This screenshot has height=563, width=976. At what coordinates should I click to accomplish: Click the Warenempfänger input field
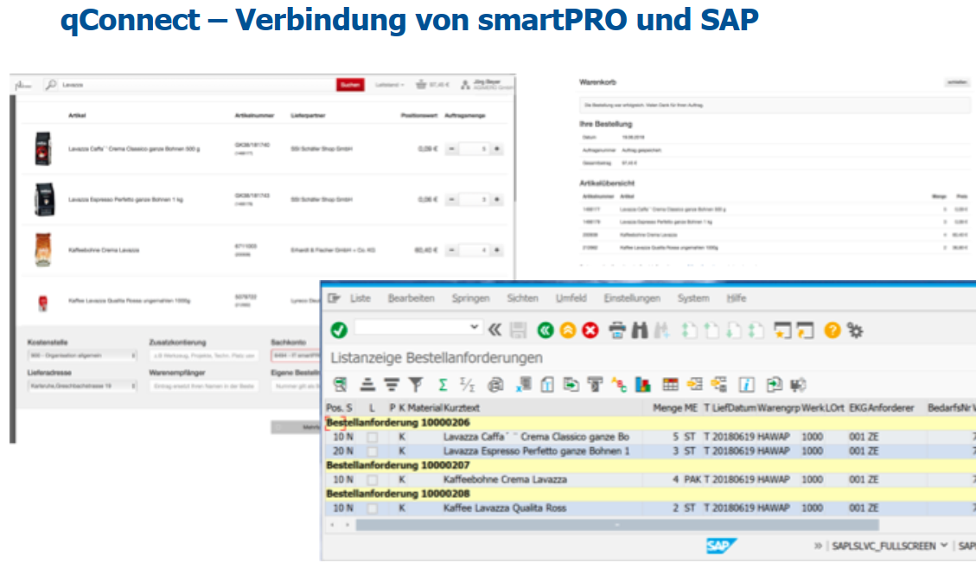coord(203,386)
